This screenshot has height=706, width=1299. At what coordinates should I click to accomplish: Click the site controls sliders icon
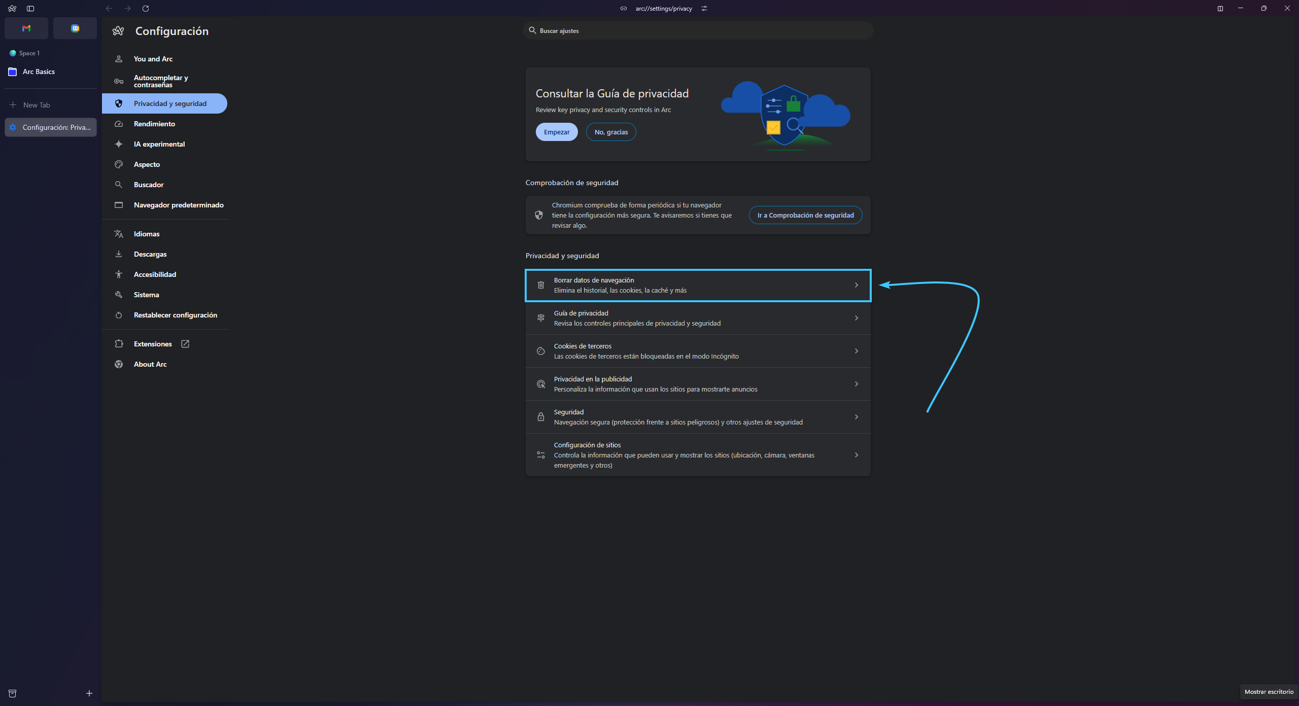pyautogui.click(x=704, y=9)
